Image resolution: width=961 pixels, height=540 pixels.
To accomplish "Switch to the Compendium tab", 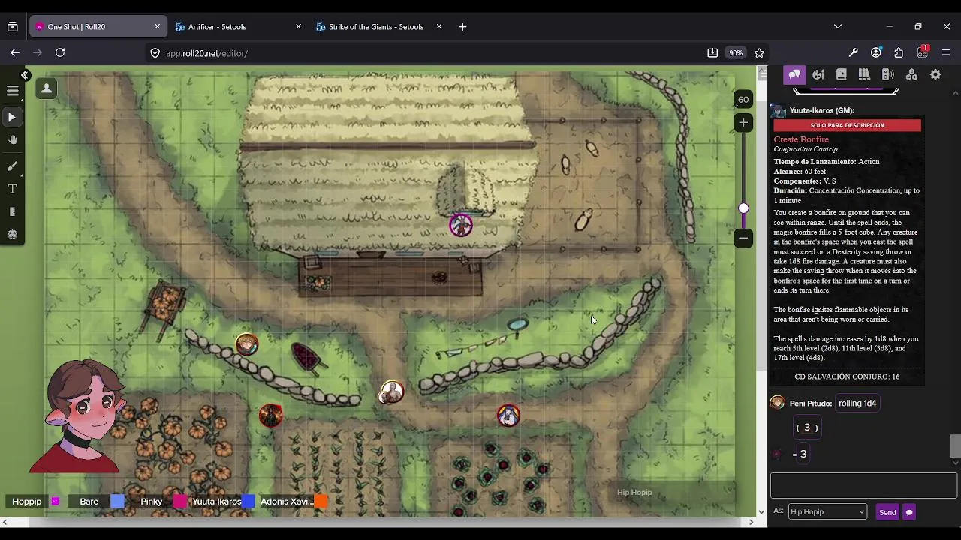I will point(864,74).
